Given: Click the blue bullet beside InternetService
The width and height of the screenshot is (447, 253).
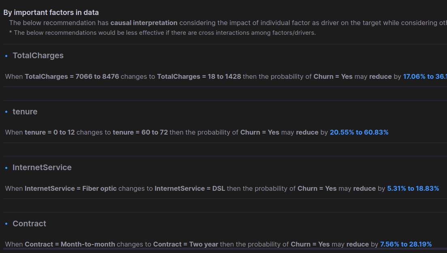Looking at the screenshot, I should tap(6, 168).
